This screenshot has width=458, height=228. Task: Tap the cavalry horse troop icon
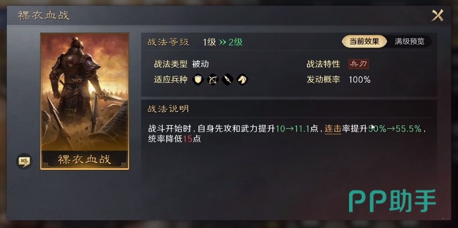click(x=242, y=79)
